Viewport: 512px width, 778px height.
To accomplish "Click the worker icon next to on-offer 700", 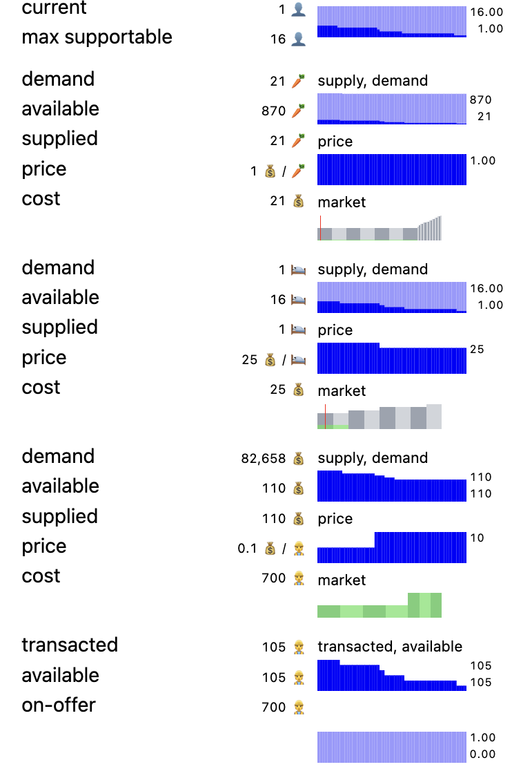I will [x=298, y=708].
